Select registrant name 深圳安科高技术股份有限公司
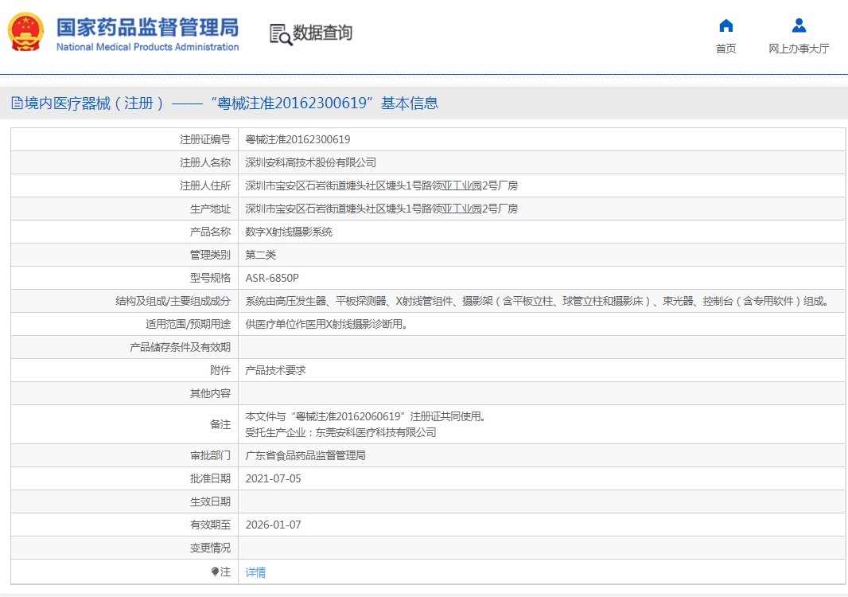The image size is (848, 597). tap(310, 162)
